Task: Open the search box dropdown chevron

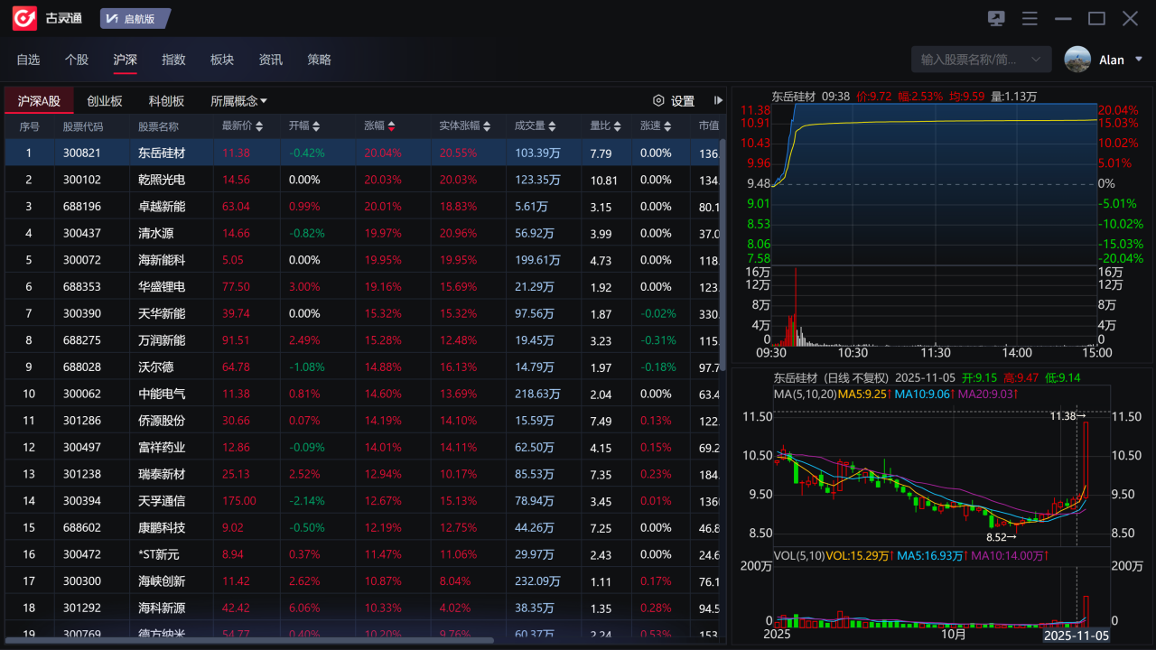Action: [1037, 59]
